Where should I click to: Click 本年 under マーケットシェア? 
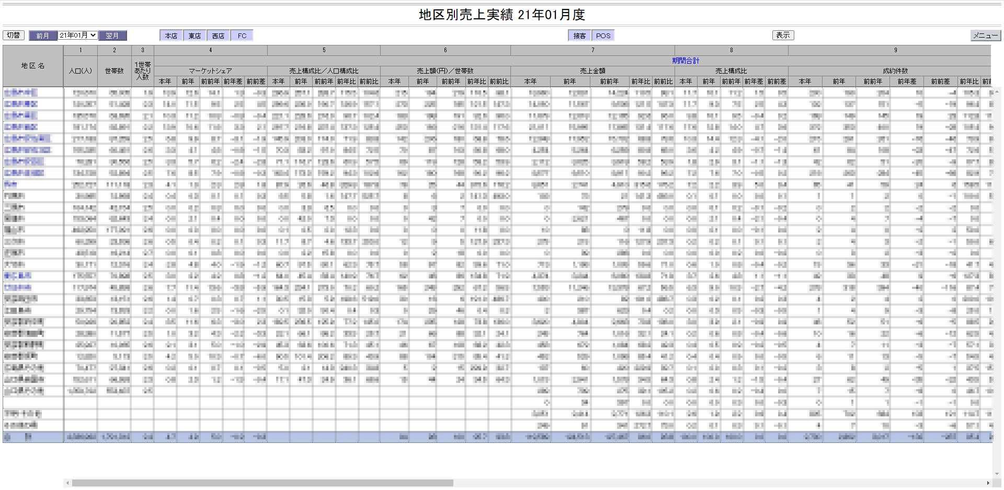pyautogui.click(x=165, y=81)
